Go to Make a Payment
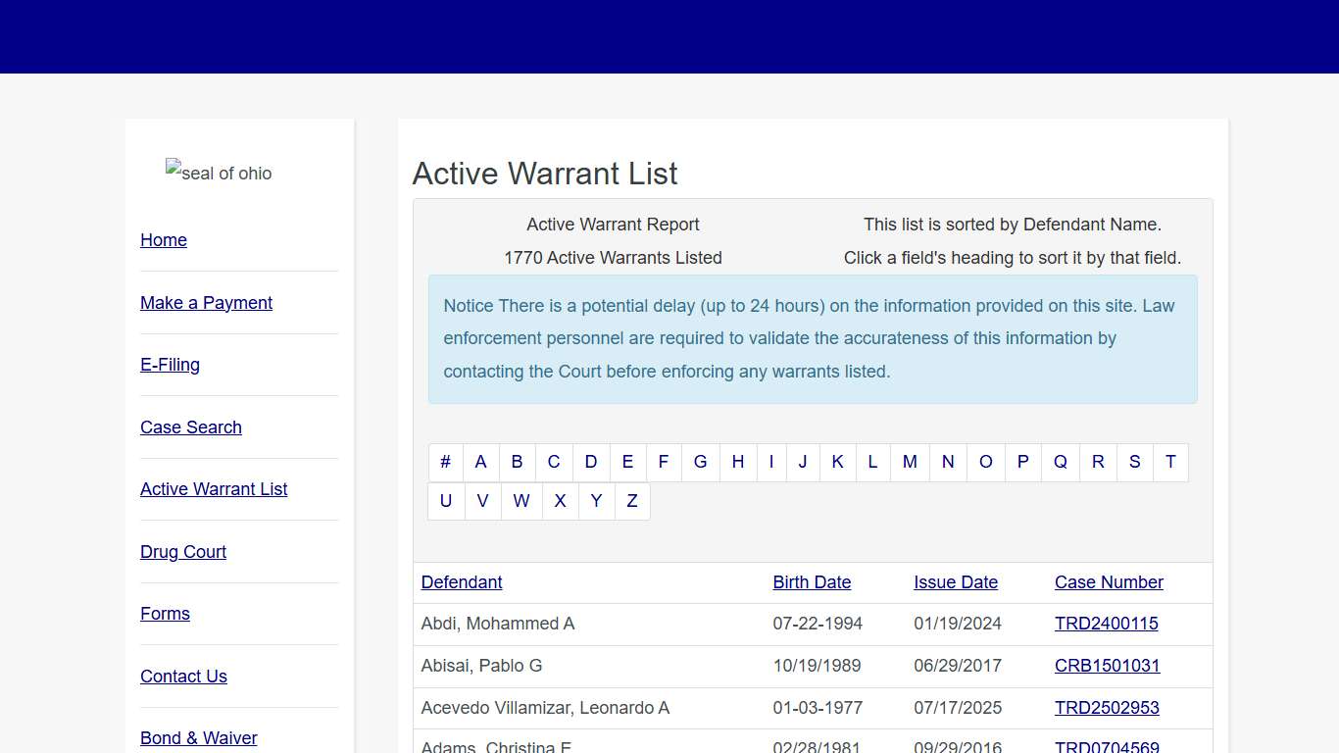Image resolution: width=1339 pixels, height=753 pixels. coord(206,303)
